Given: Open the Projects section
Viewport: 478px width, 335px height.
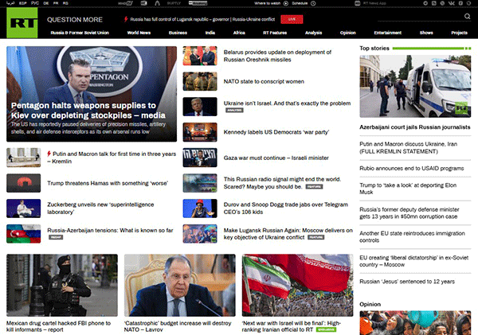Looking at the screenshot, I should pos(459,33).
